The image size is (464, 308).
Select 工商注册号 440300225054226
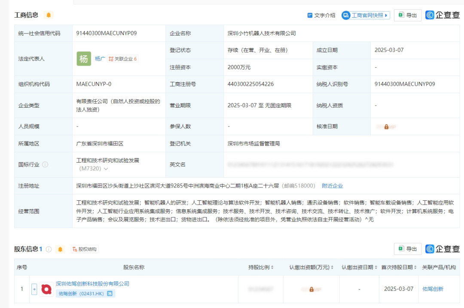pos(250,84)
